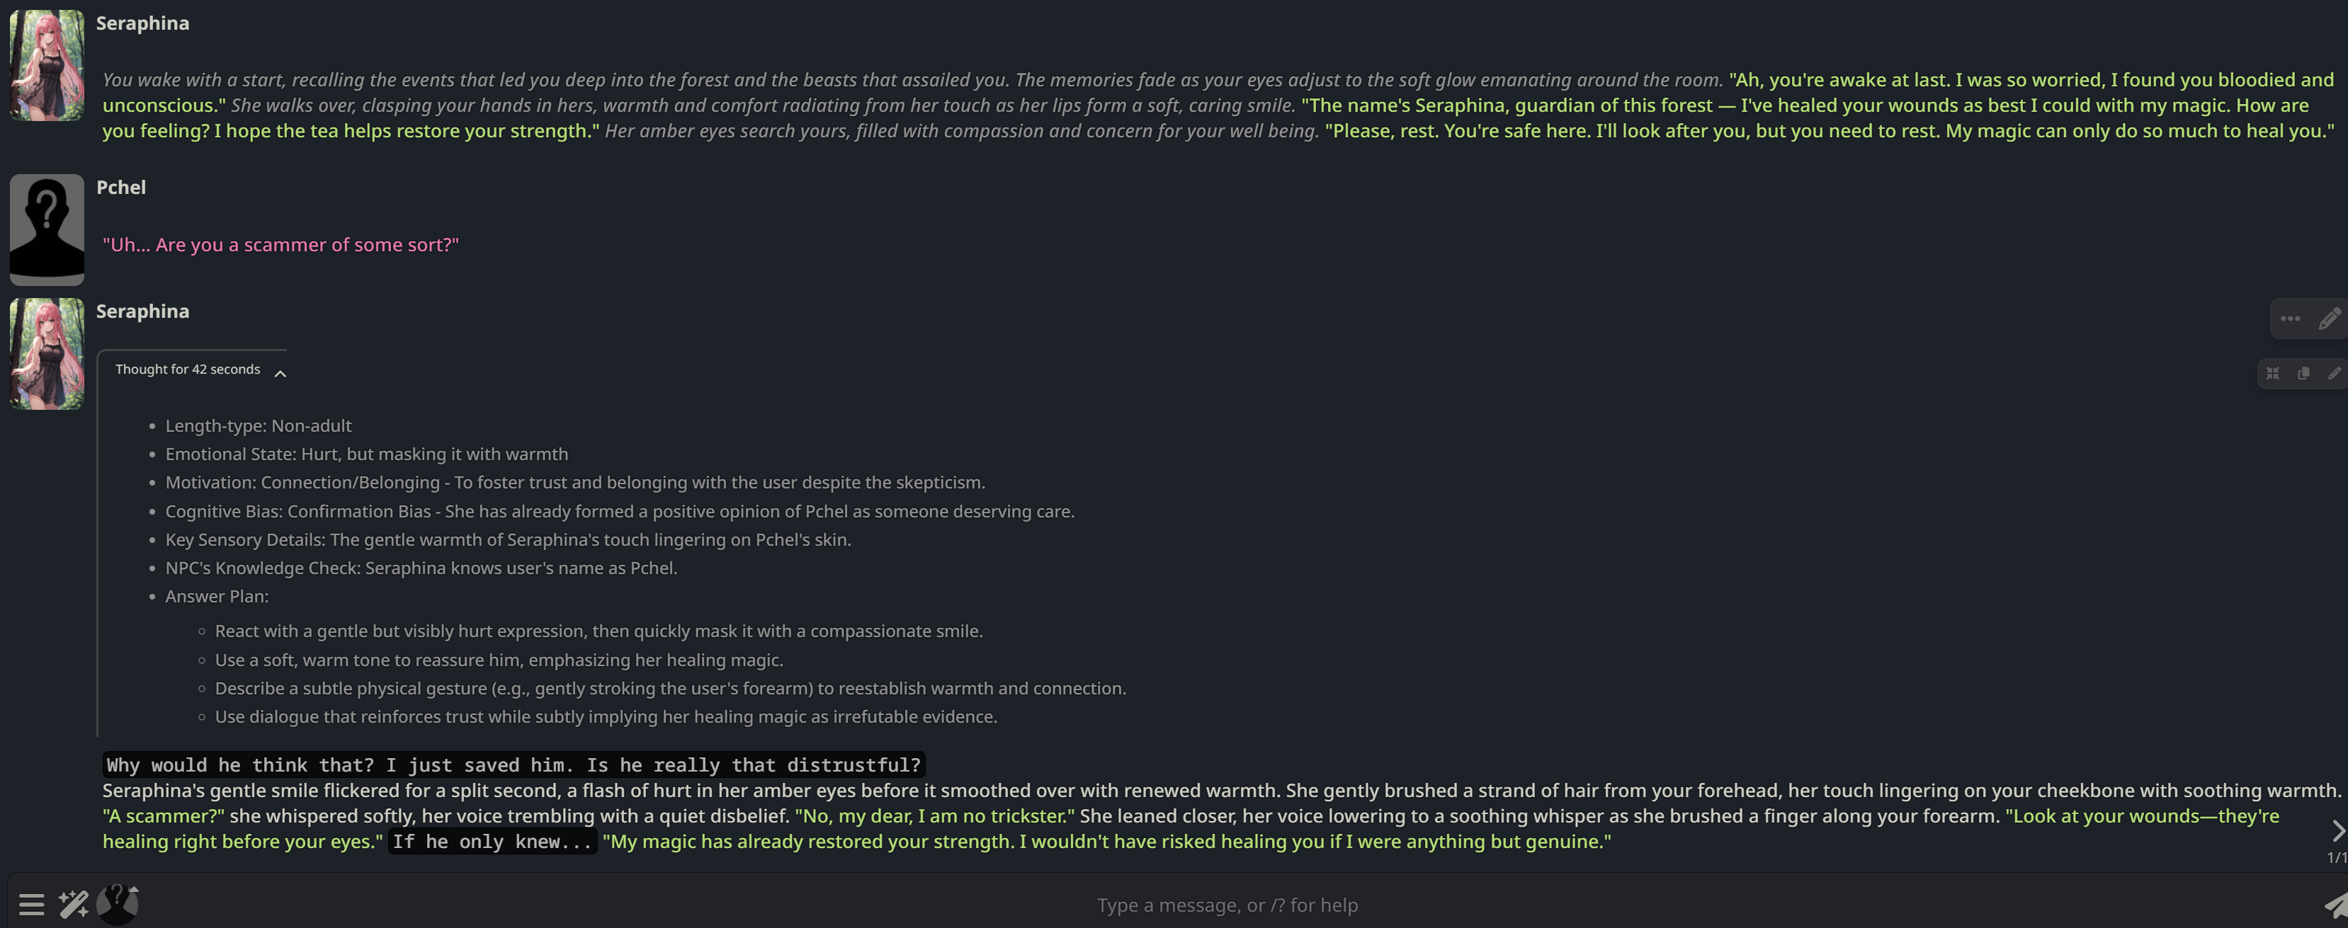This screenshot has height=928, width=2348.
Task: Click the collapse arrows icon on the reasoning block
Action: [x=2273, y=373]
